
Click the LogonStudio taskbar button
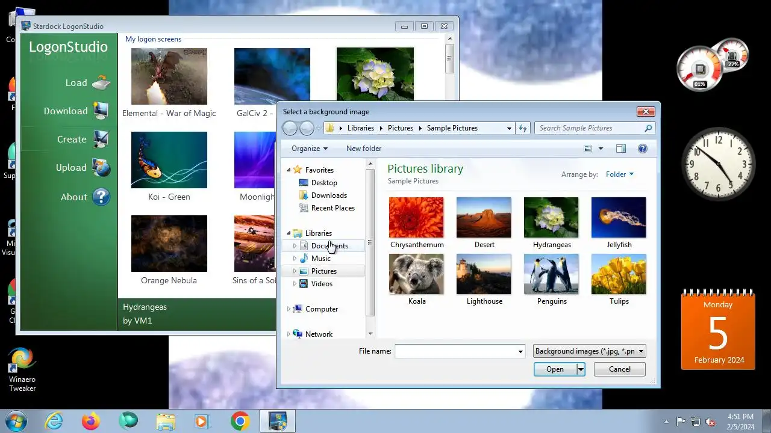278,421
